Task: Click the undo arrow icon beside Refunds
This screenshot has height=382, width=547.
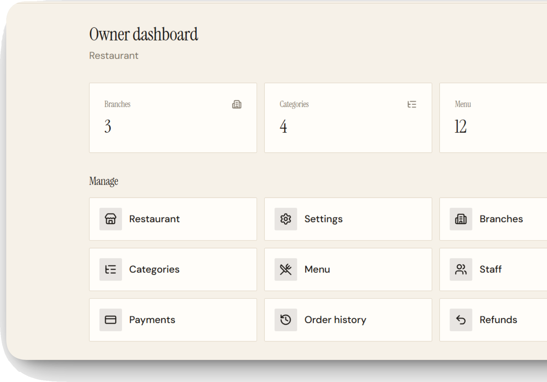Action: (x=461, y=320)
